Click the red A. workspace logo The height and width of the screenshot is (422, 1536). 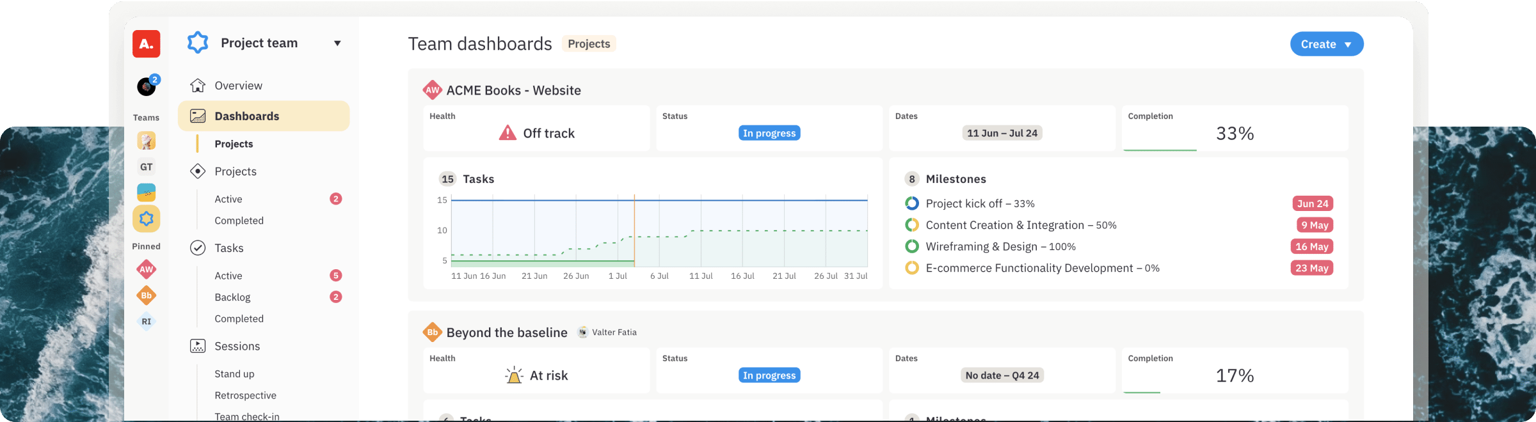(146, 44)
